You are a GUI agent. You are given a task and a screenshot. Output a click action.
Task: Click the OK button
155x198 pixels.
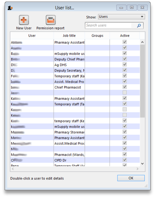click(x=131, y=178)
